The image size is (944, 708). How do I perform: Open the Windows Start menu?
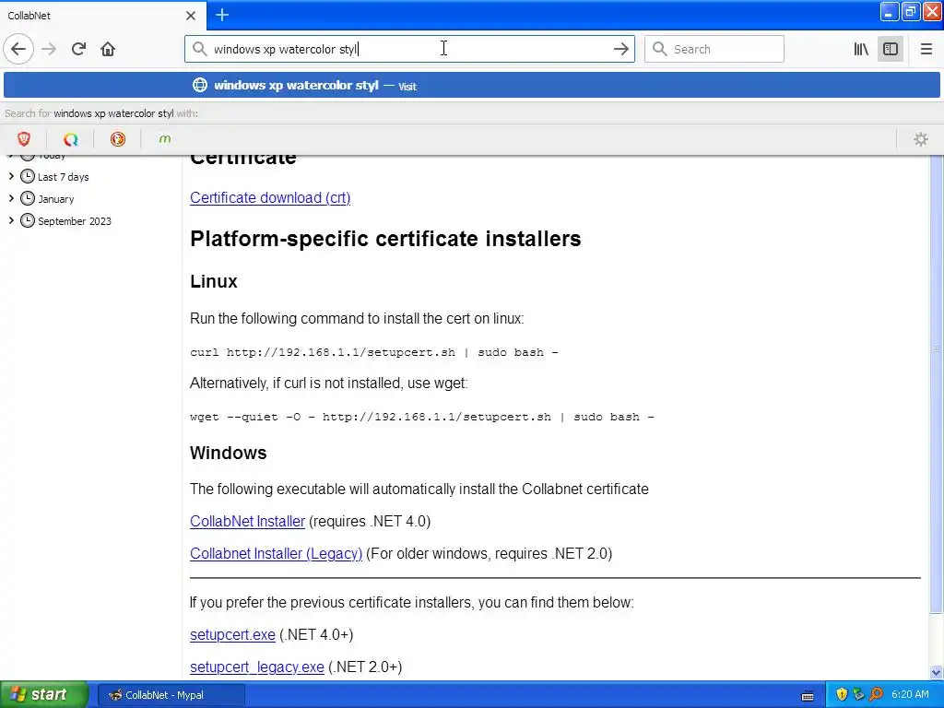[44, 695]
